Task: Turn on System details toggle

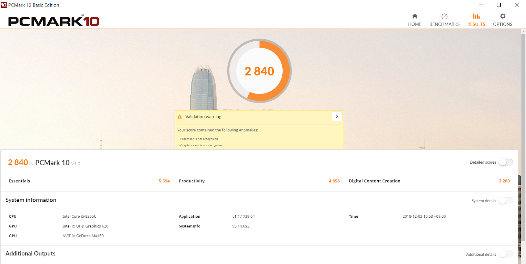Action: coord(506,201)
